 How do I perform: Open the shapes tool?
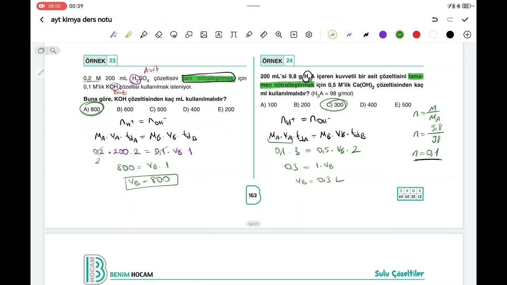tap(189, 35)
